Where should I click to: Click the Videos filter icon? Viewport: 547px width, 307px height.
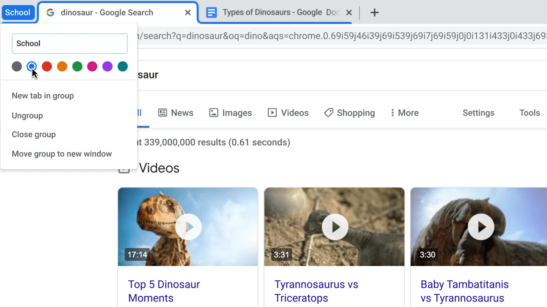tap(272, 112)
